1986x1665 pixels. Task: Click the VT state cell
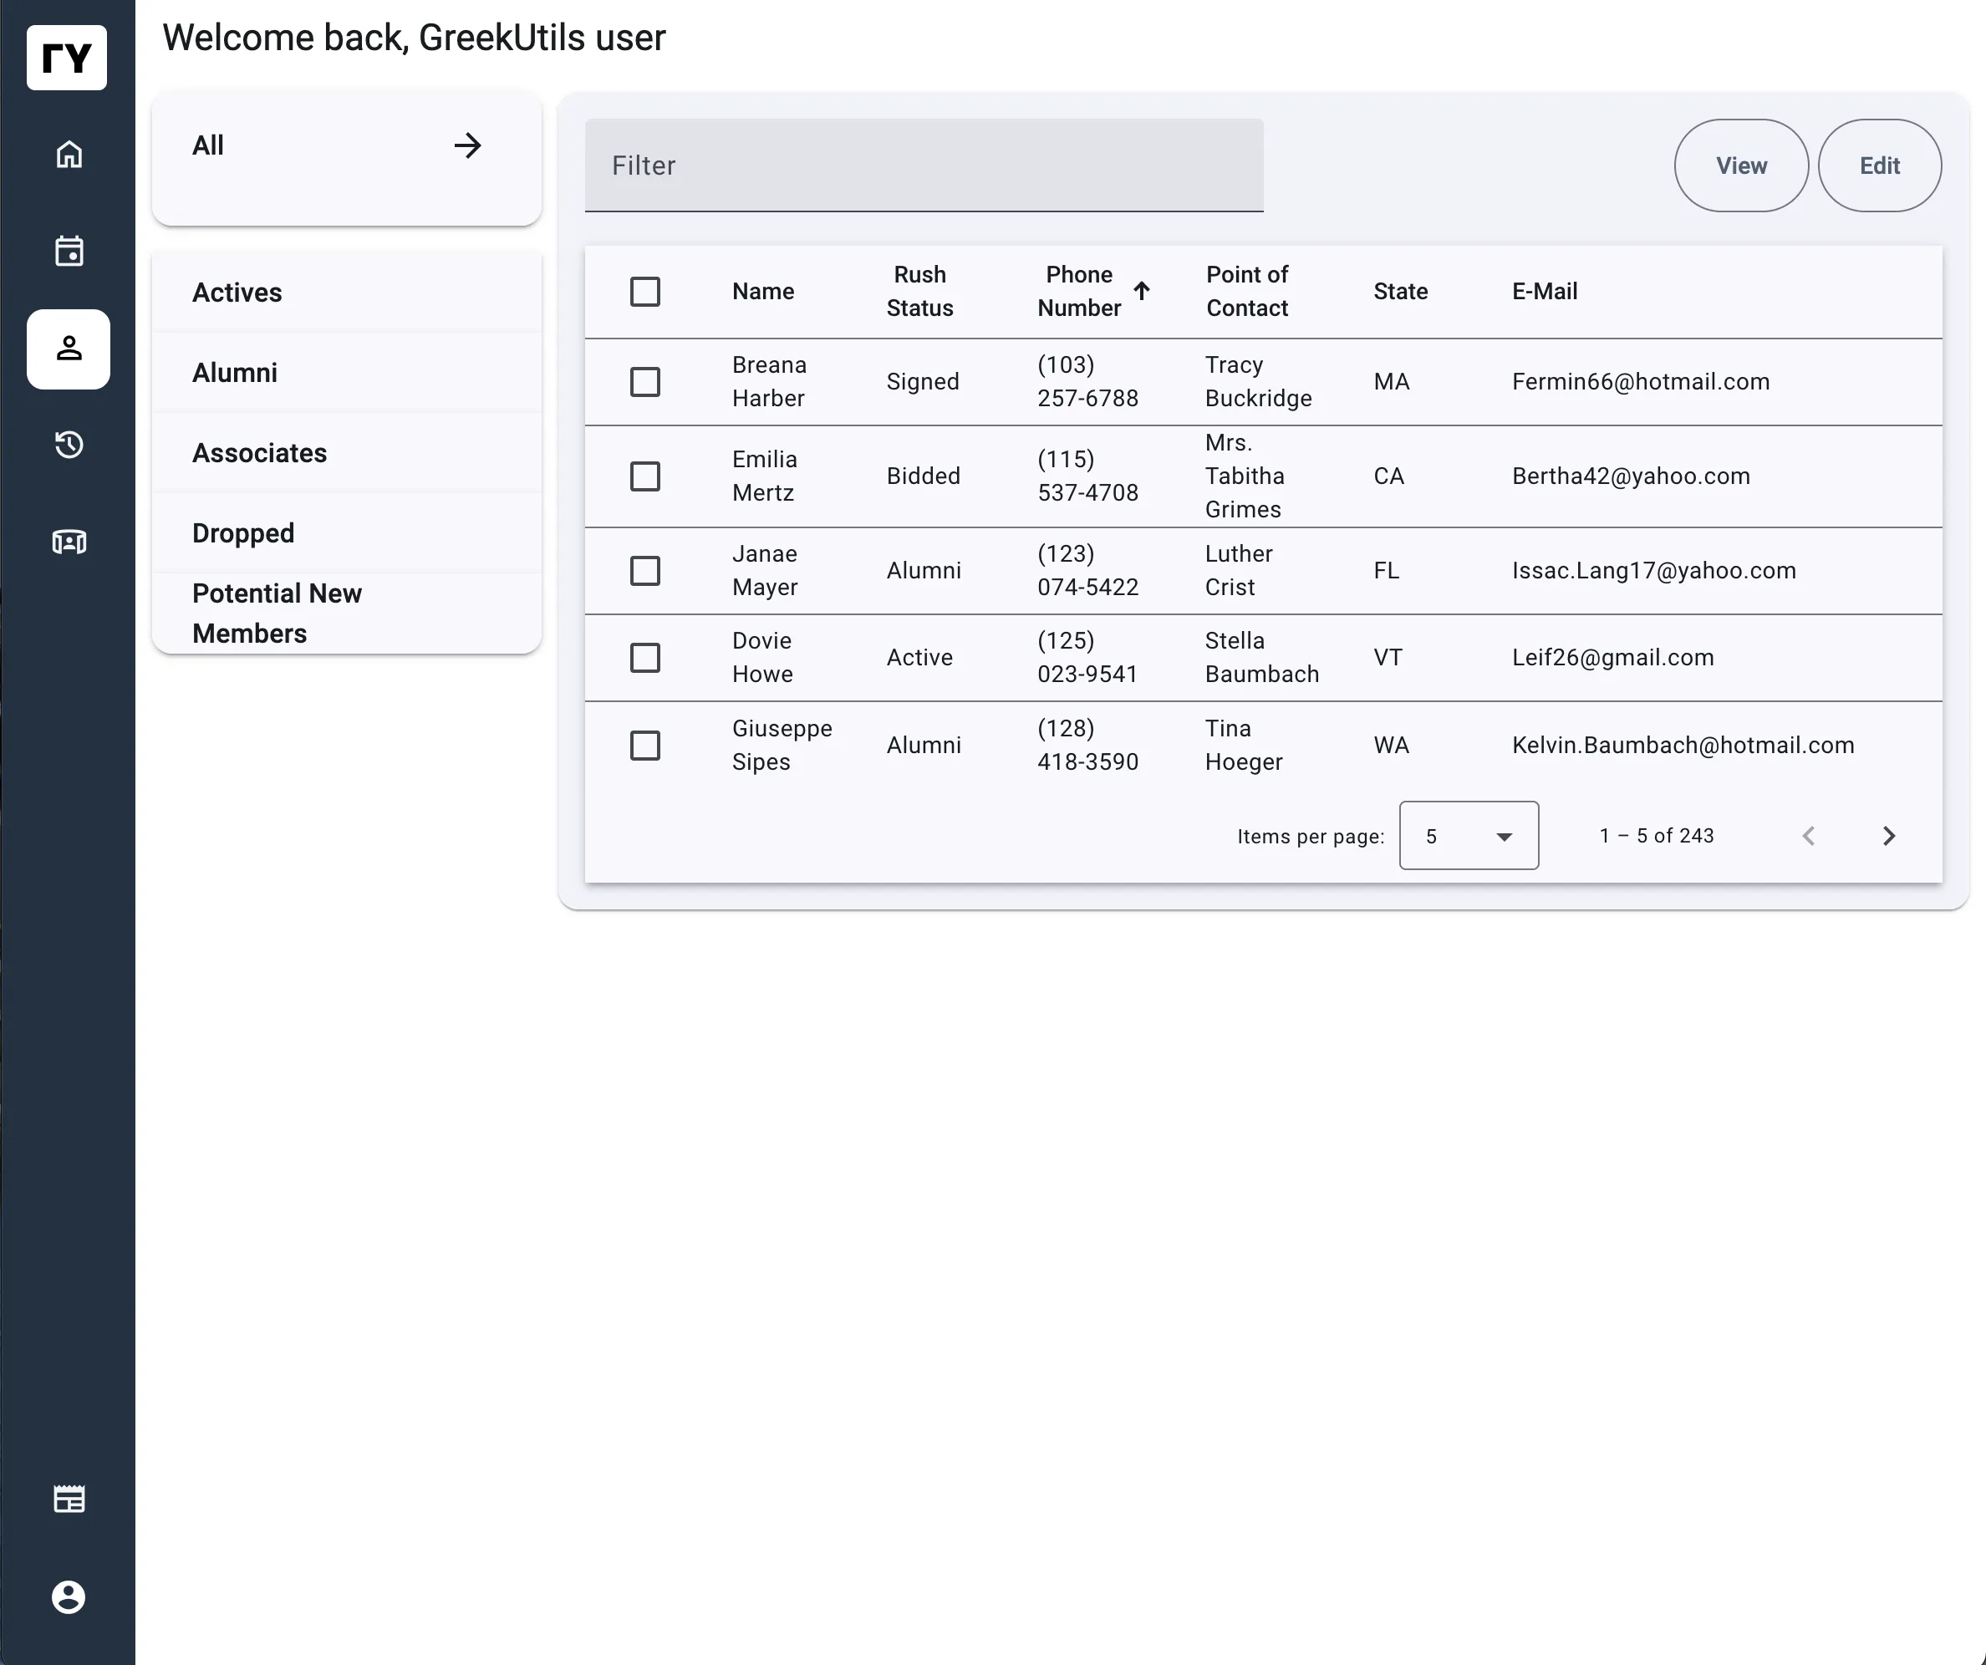tap(1388, 658)
